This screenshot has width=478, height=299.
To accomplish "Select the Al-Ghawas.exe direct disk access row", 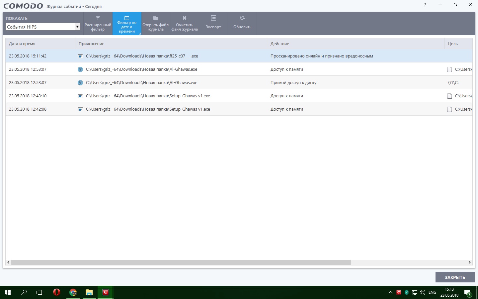I will point(199,83).
